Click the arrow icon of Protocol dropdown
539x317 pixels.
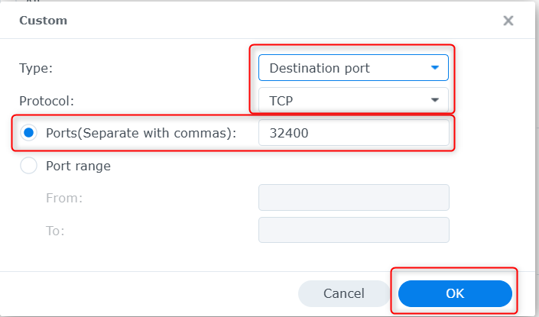coord(435,100)
